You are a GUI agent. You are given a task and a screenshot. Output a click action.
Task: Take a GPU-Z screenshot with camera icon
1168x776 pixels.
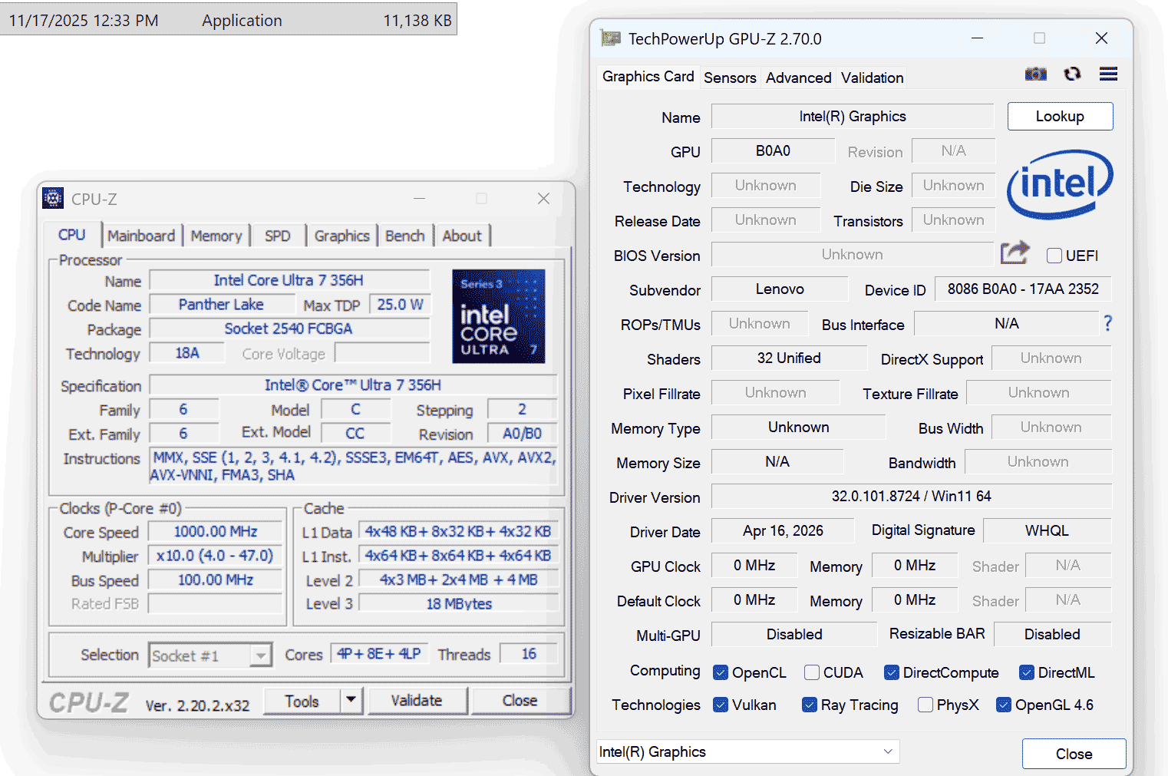tap(1036, 74)
